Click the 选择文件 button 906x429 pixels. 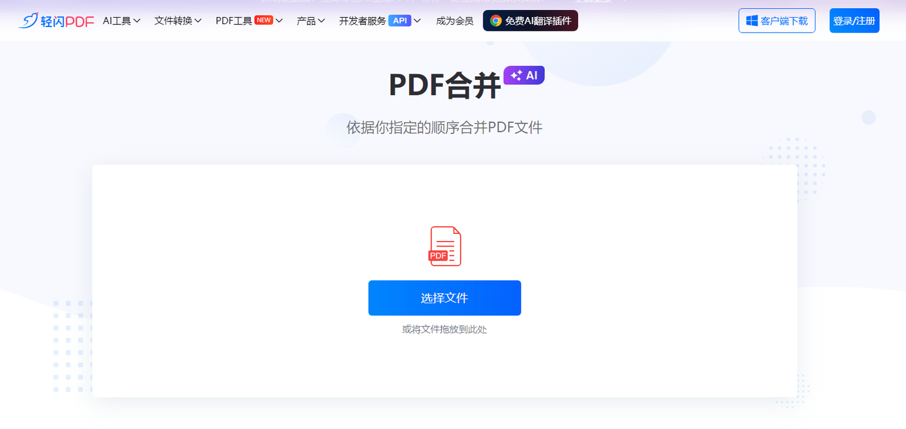point(445,298)
